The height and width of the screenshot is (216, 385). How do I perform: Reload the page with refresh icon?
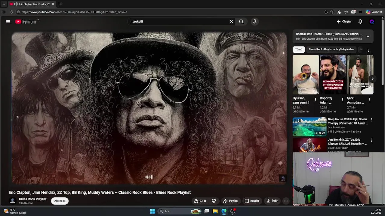(x=11, y=12)
